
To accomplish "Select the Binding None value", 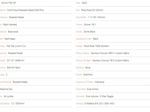I will (x=88, y=67).
